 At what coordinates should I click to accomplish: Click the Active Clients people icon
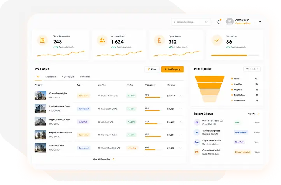tap(102, 40)
